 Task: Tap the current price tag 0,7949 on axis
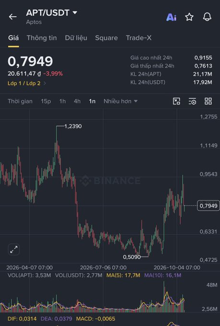[208, 206]
